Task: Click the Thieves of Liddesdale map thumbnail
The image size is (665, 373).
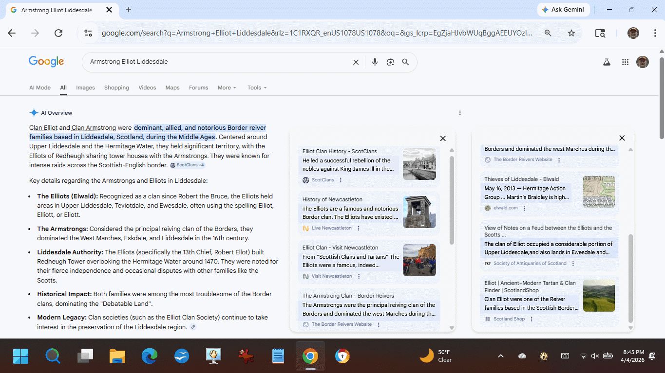Action: pyautogui.click(x=599, y=192)
